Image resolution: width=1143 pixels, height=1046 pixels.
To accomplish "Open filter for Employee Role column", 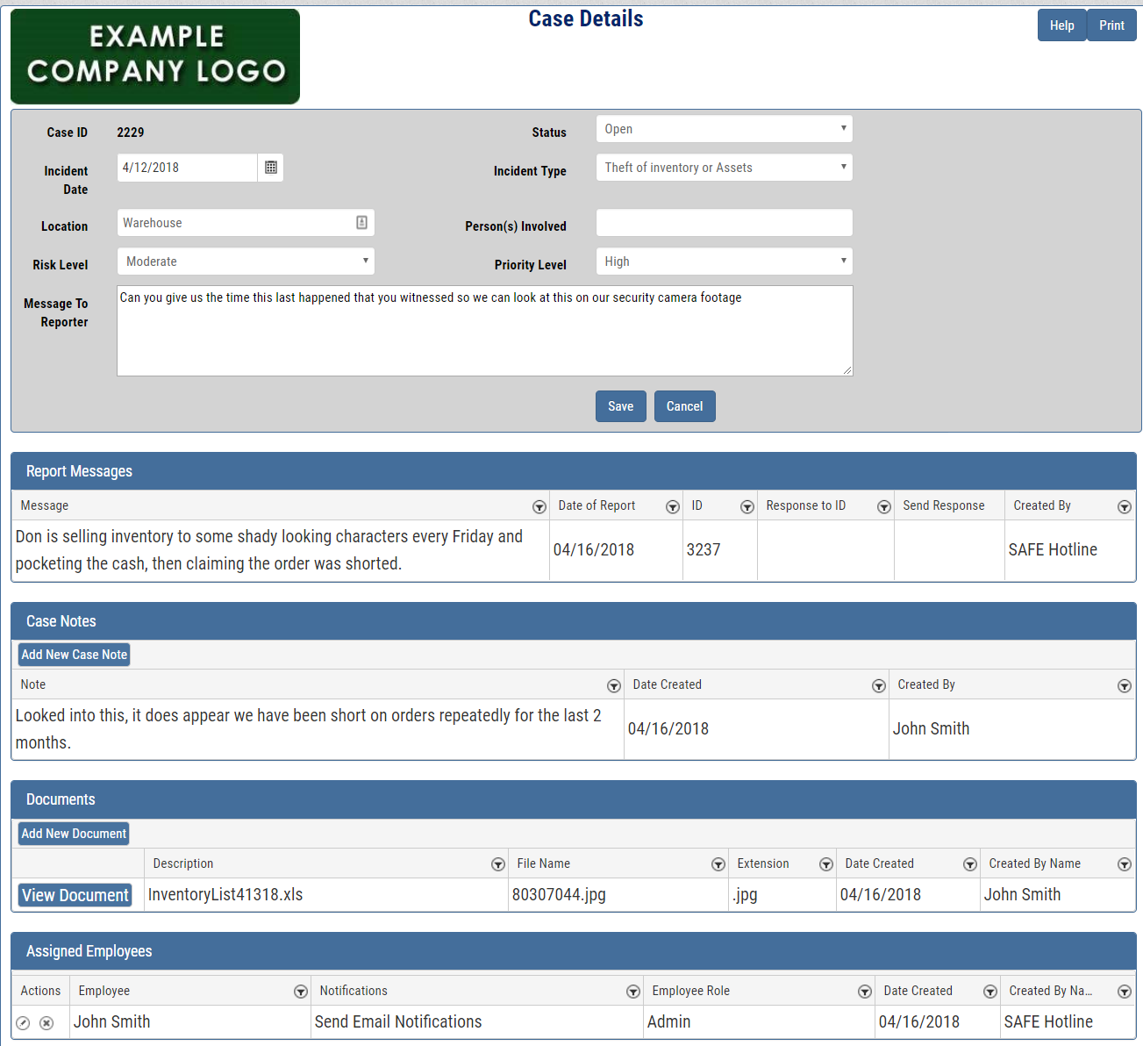I will click(865, 992).
